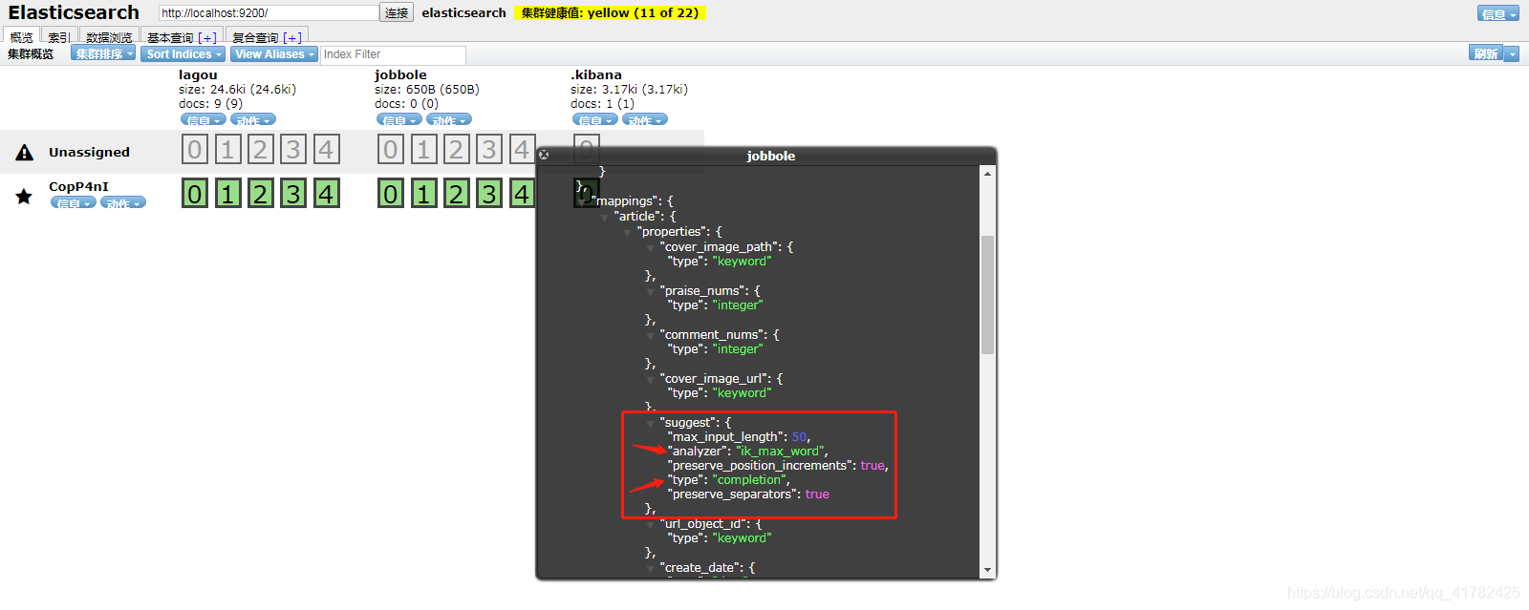Click jobbole shard 3 on CopP4nI
The image size is (1529, 610).
coord(489,194)
